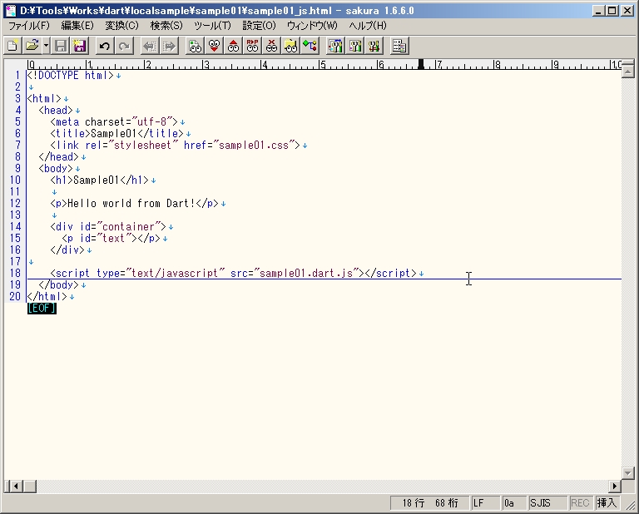Image resolution: width=639 pixels, height=514 pixels.
Task: Click the meta charset="utf-8" line
Action: (x=114, y=121)
